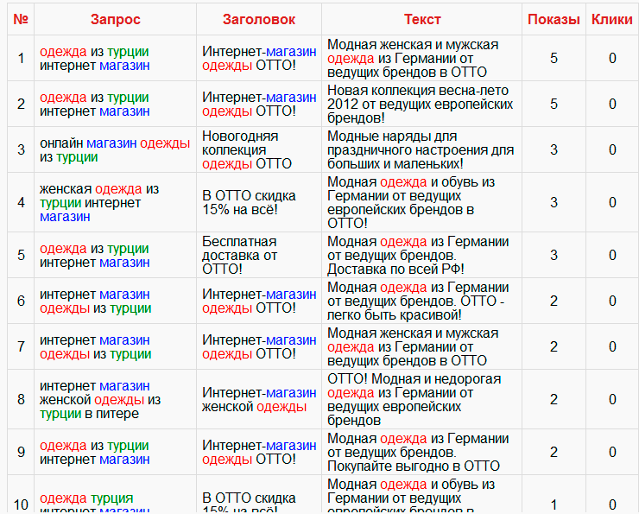Image resolution: width=639 pixels, height=514 pixels.
Task: Click heading 'Интернет-магазин одежды ОТТО!' in row 7
Action: [259, 346]
